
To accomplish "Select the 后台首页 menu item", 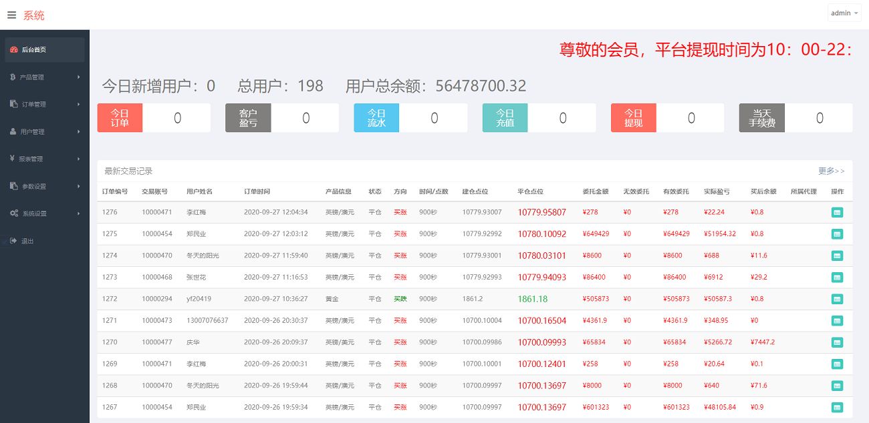I will (x=33, y=50).
